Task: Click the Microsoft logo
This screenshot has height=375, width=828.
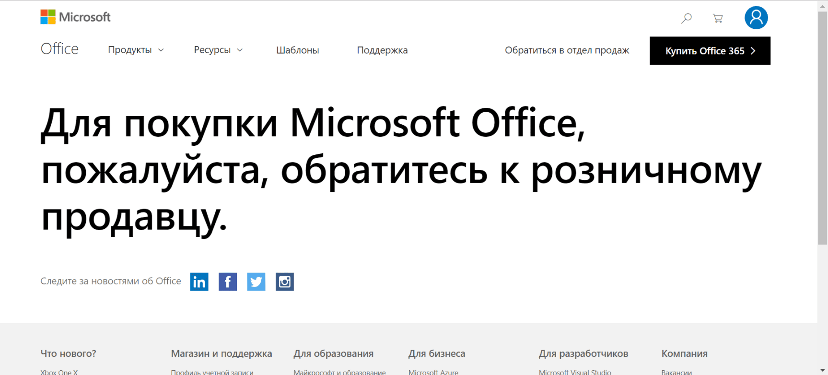Action: pyautogui.click(x=75, y=17)
